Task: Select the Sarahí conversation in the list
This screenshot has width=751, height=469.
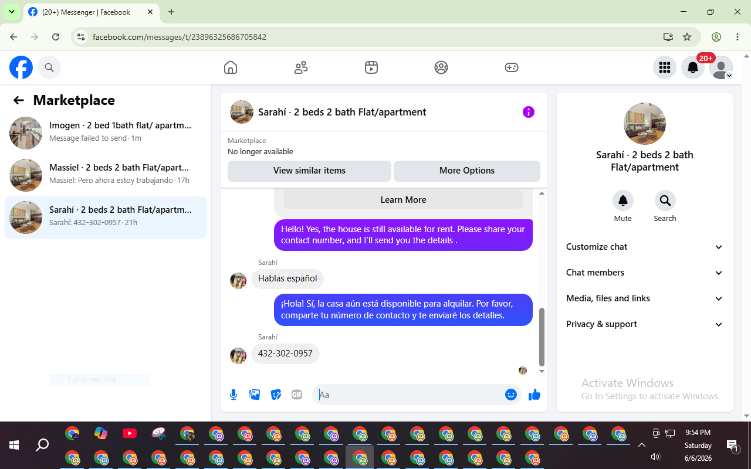Action: pyautogui.click(x=106, y=217)
